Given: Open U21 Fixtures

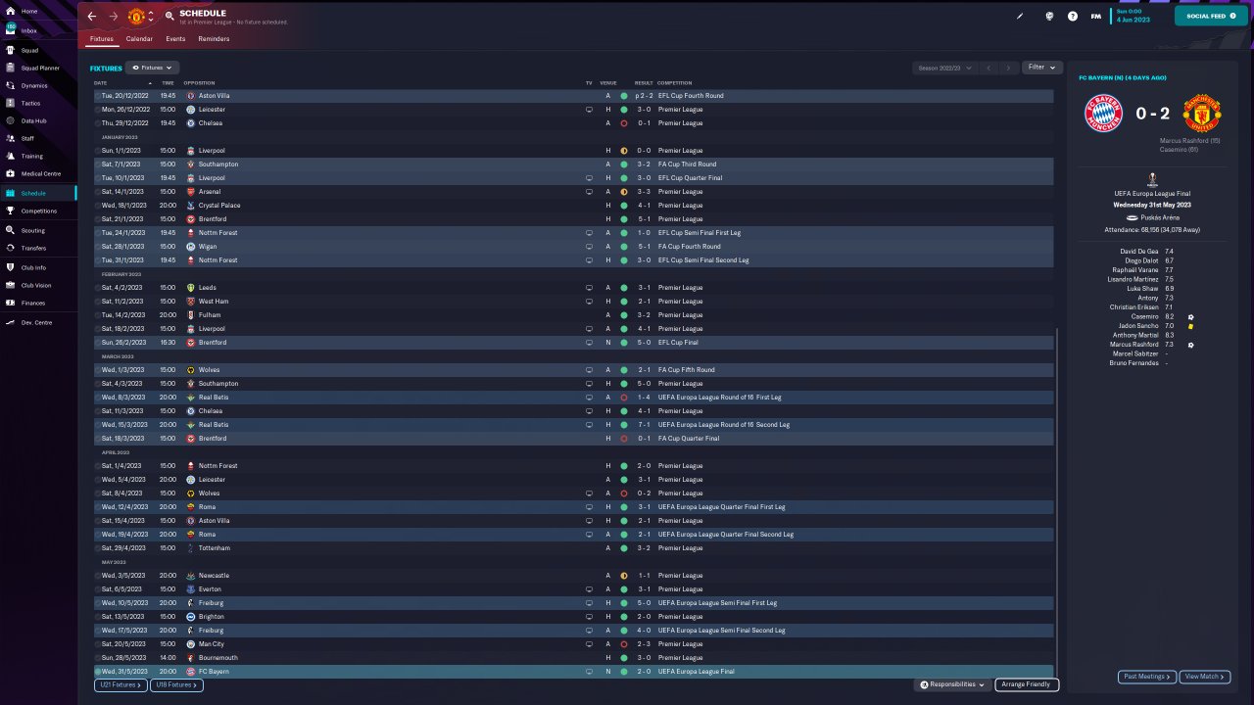Looking at the screenshot, I should tap(121, 685).
